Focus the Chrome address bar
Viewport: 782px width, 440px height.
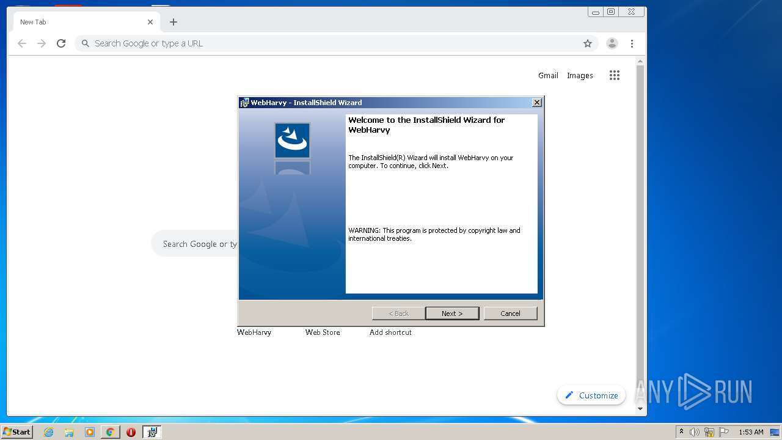(336, 43)
